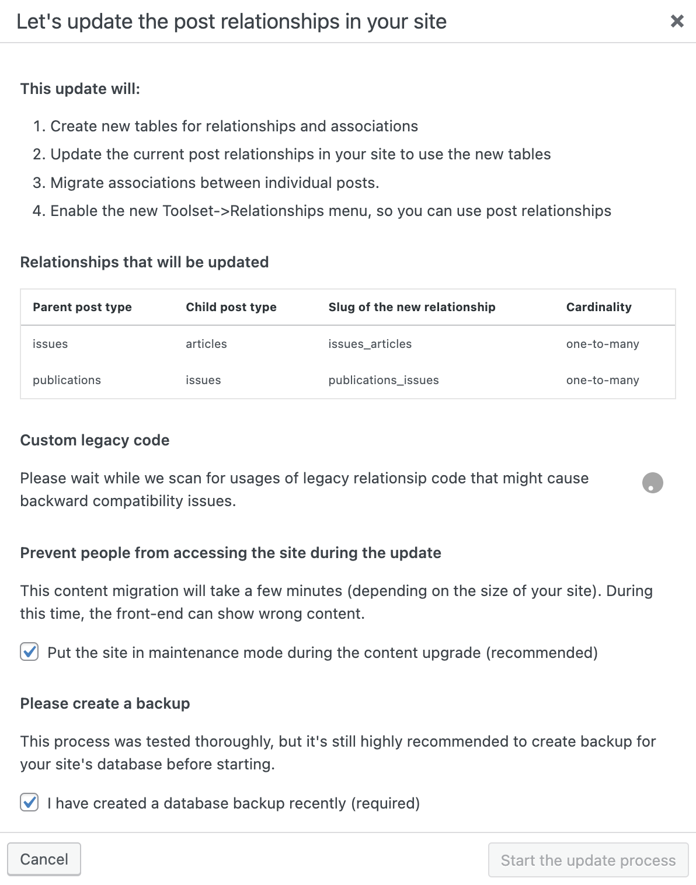
Task: Click the Custom legacy code heading
Action: point(95,440)
